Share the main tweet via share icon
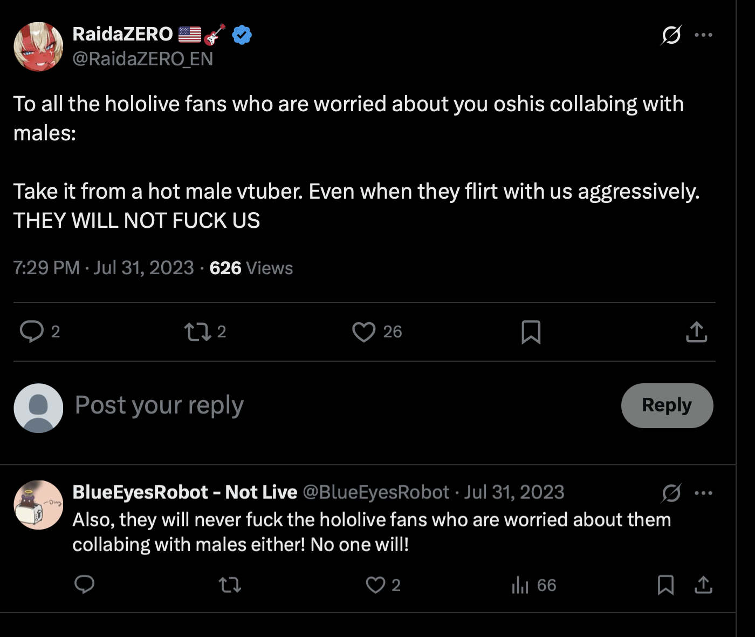The width and height of the screenshot is (755, 637). pyautogui.click(x=696, y=331)
